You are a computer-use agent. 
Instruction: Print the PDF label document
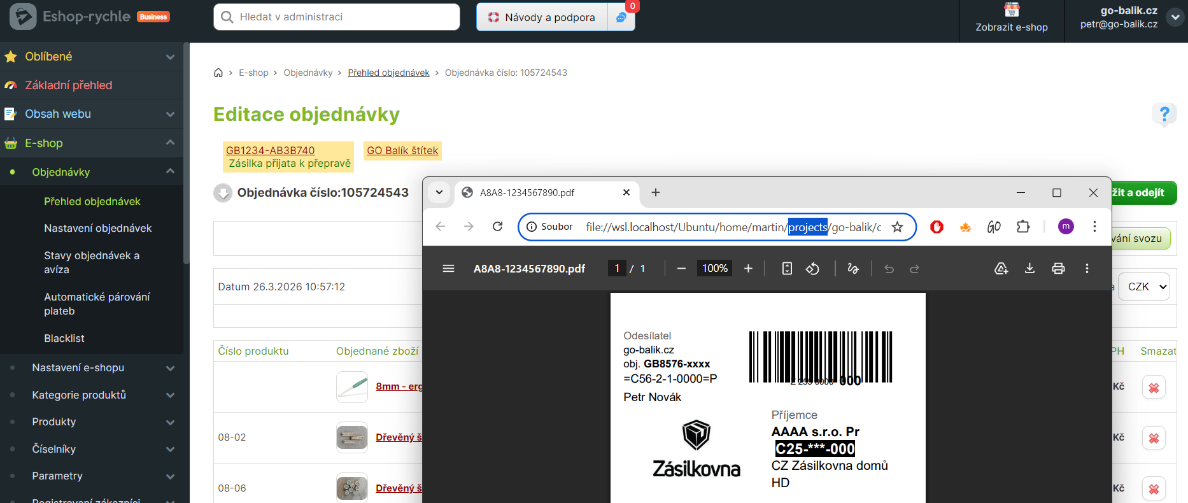tap(1058, 269)
